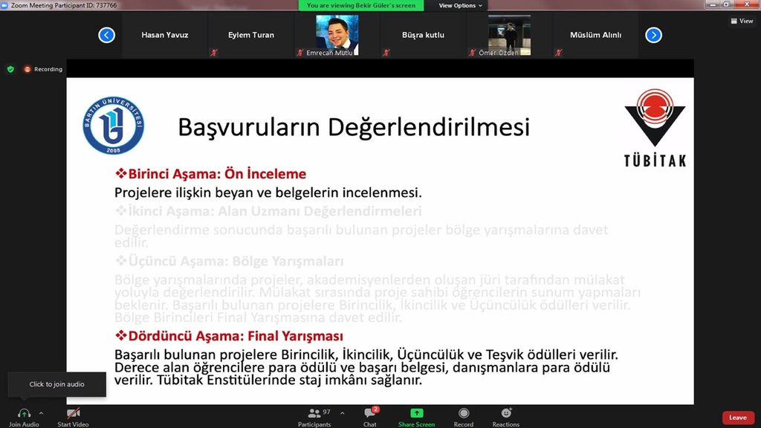Viewport: 761px width, 428px height.
Task: Open the View menu at top right
Action: [x=741, y=21]
